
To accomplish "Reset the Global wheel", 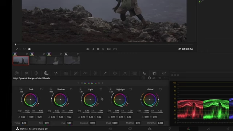I will pyautogui.click(x=161, y=89).
